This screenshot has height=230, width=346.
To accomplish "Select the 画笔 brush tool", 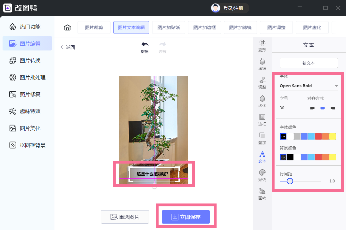I will coord(262,194).
